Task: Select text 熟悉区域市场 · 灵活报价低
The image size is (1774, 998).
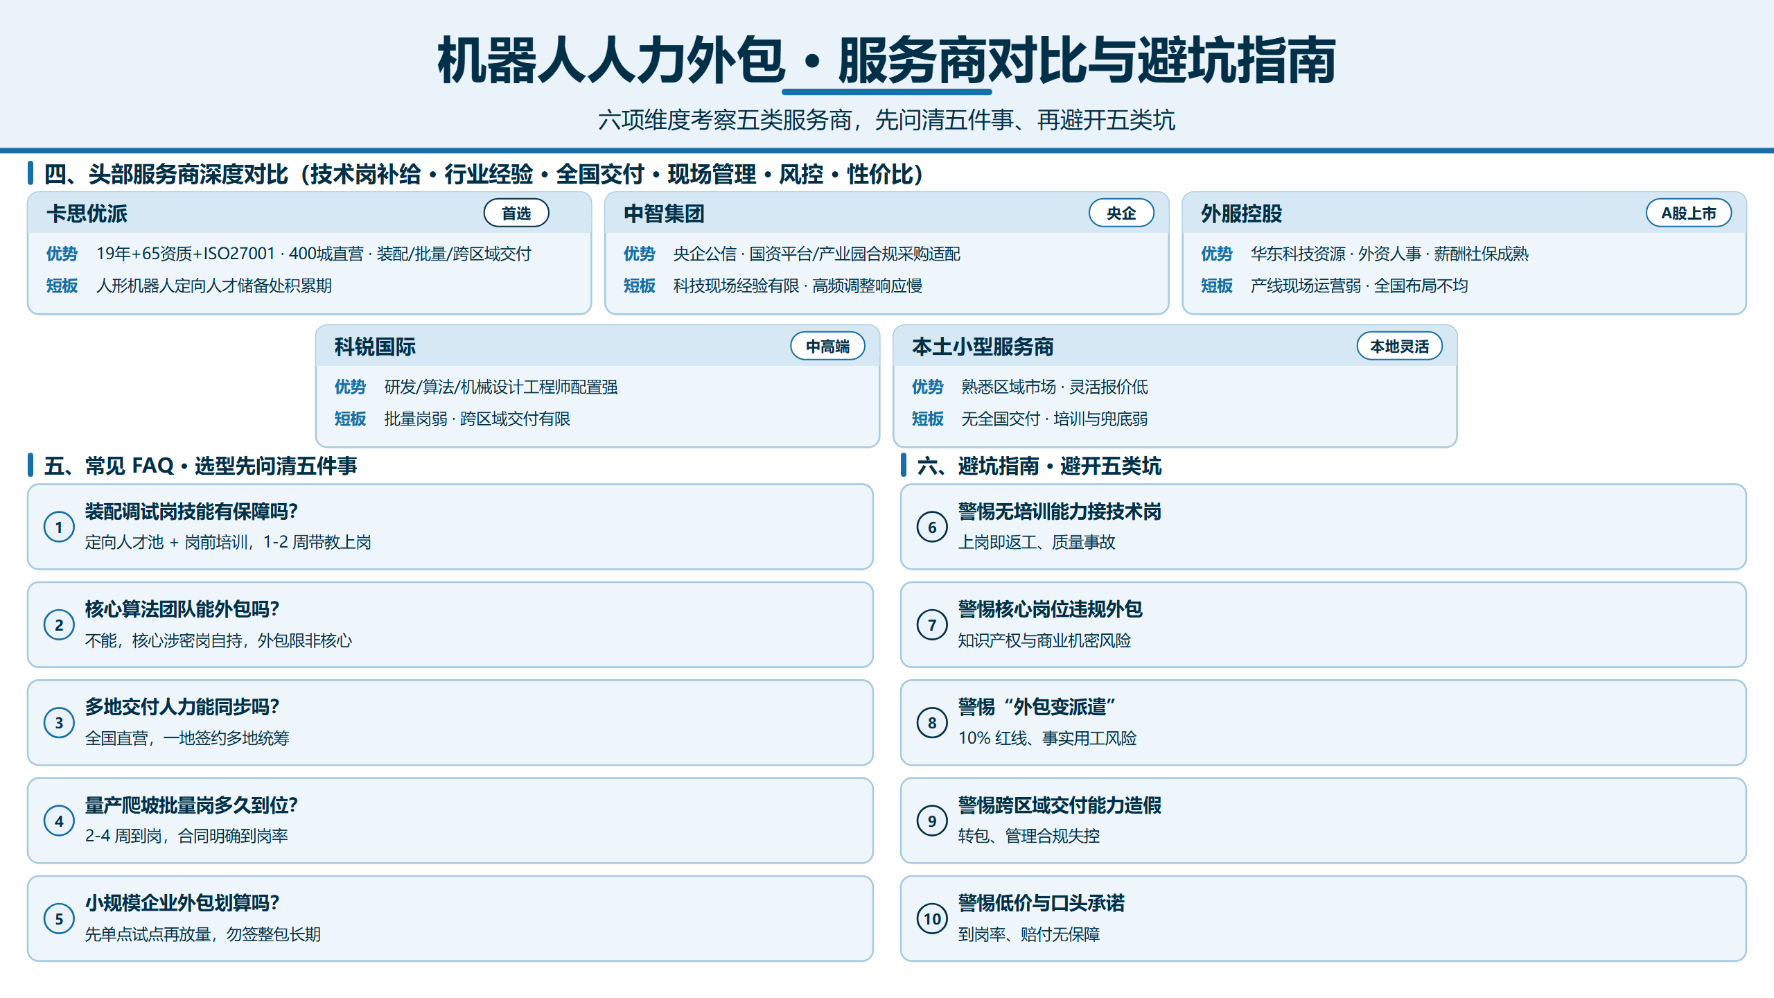Action: tap(1055, 387)
